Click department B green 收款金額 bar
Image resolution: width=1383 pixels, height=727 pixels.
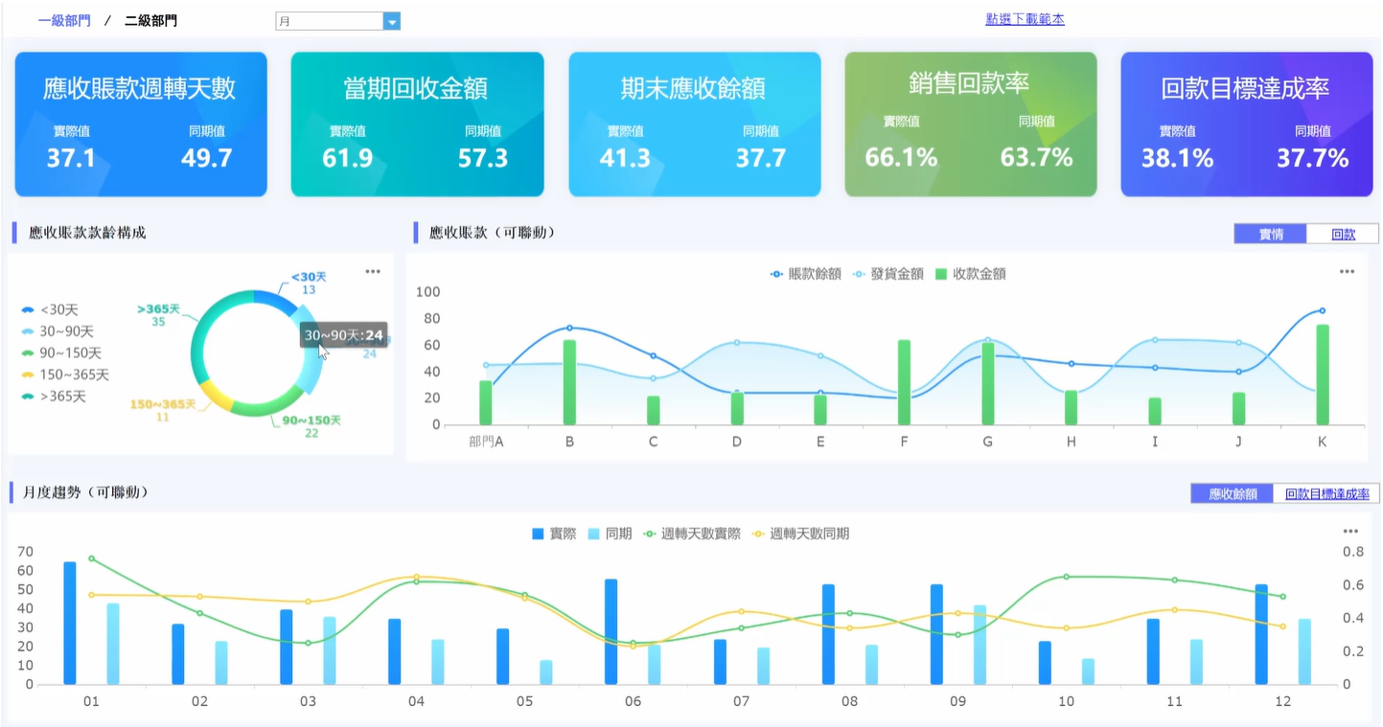569,382
